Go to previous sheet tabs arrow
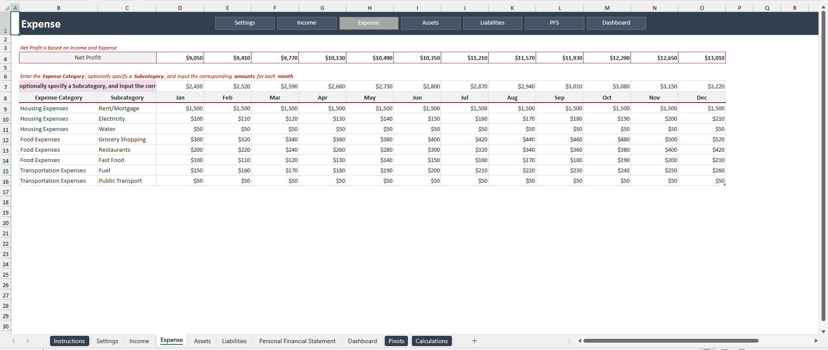Screen dimensions: 828x350 14,341
